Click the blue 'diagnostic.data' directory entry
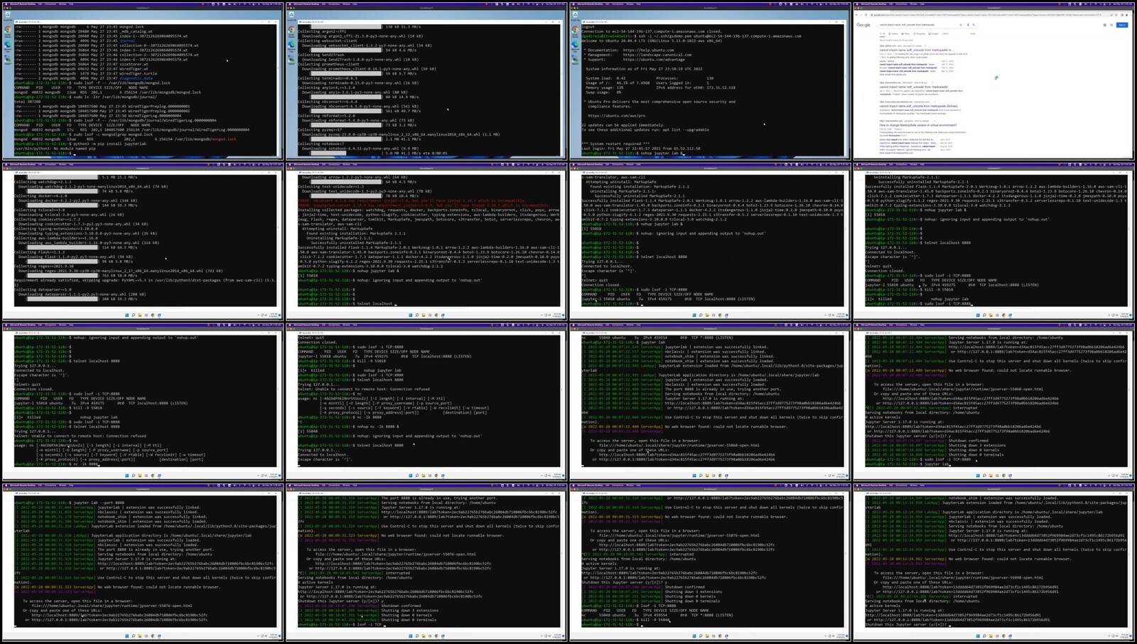Viewport: 1137px width, 644px height. 136,78
